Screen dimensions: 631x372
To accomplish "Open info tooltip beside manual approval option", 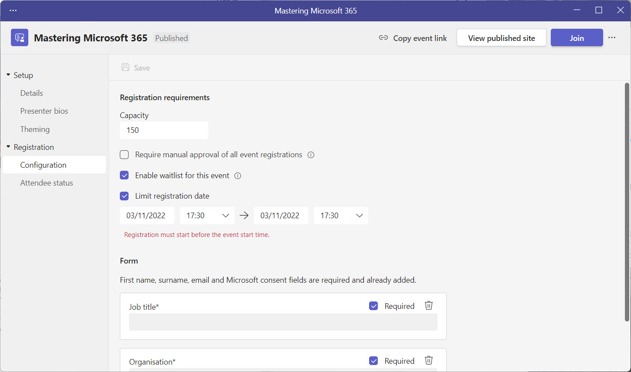I will coord(311,155).
